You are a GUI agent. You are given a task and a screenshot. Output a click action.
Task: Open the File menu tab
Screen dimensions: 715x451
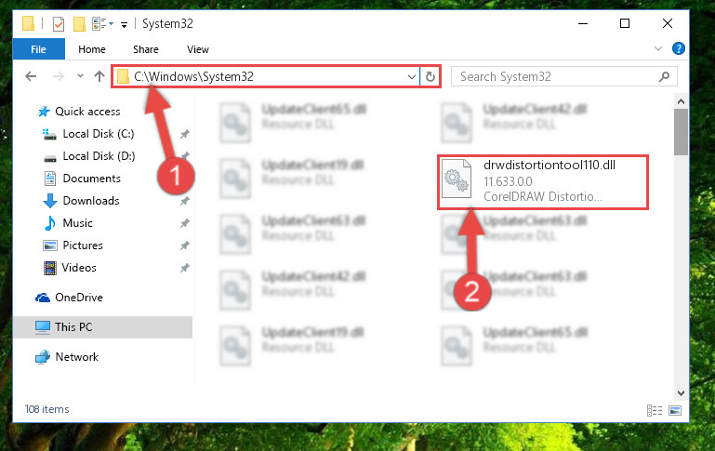[x=38, y=49]
